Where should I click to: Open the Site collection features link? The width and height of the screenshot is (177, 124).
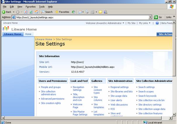tap(150, 113)
